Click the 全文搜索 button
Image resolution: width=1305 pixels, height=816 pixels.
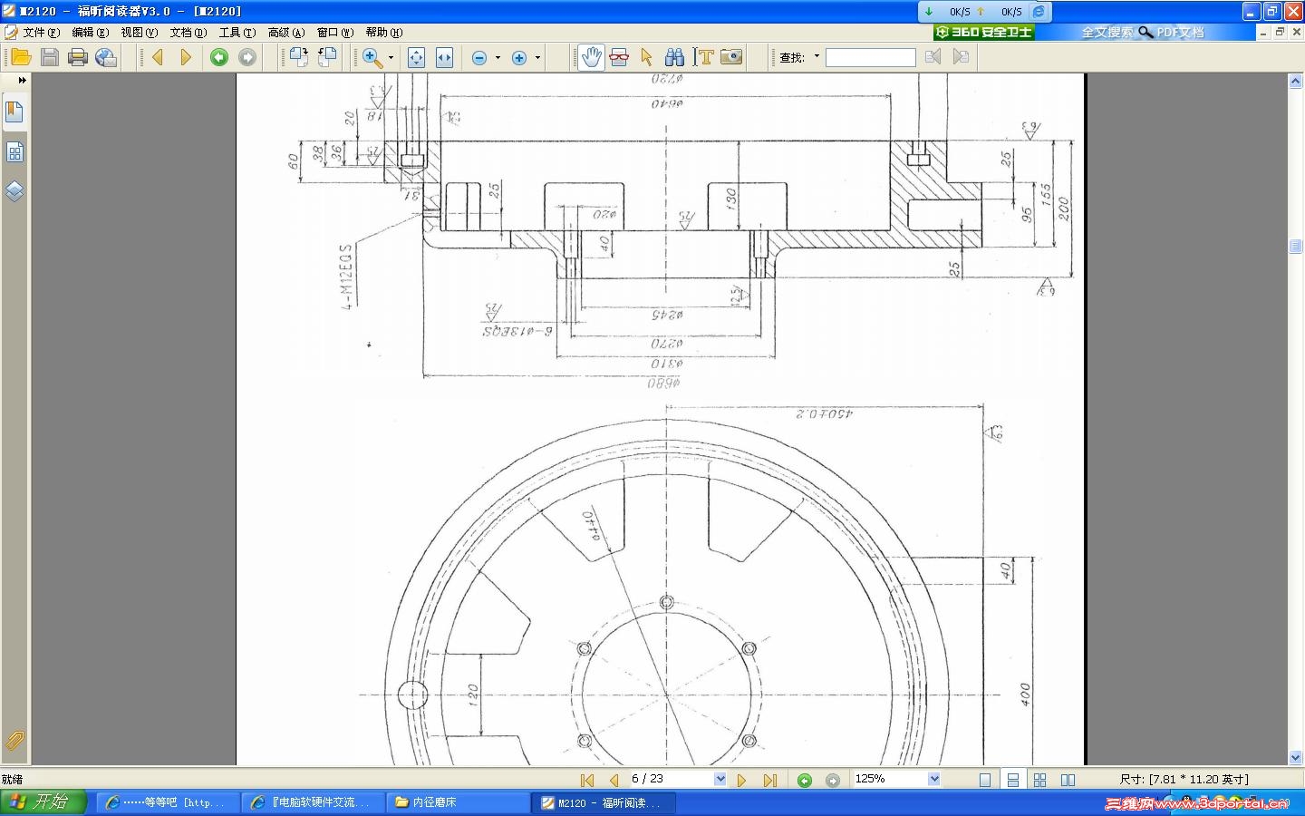[1107, 32]
